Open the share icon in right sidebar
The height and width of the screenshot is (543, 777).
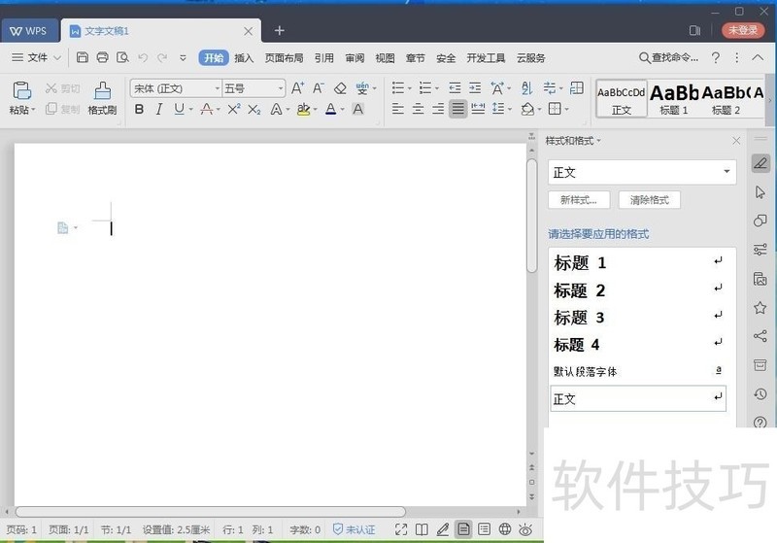(760, 336)
